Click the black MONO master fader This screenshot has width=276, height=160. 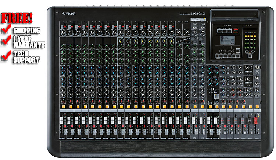click(x=249, y=120)
